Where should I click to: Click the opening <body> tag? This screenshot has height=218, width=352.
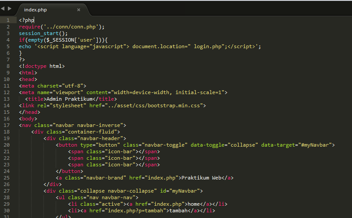[x=28, y=119]
